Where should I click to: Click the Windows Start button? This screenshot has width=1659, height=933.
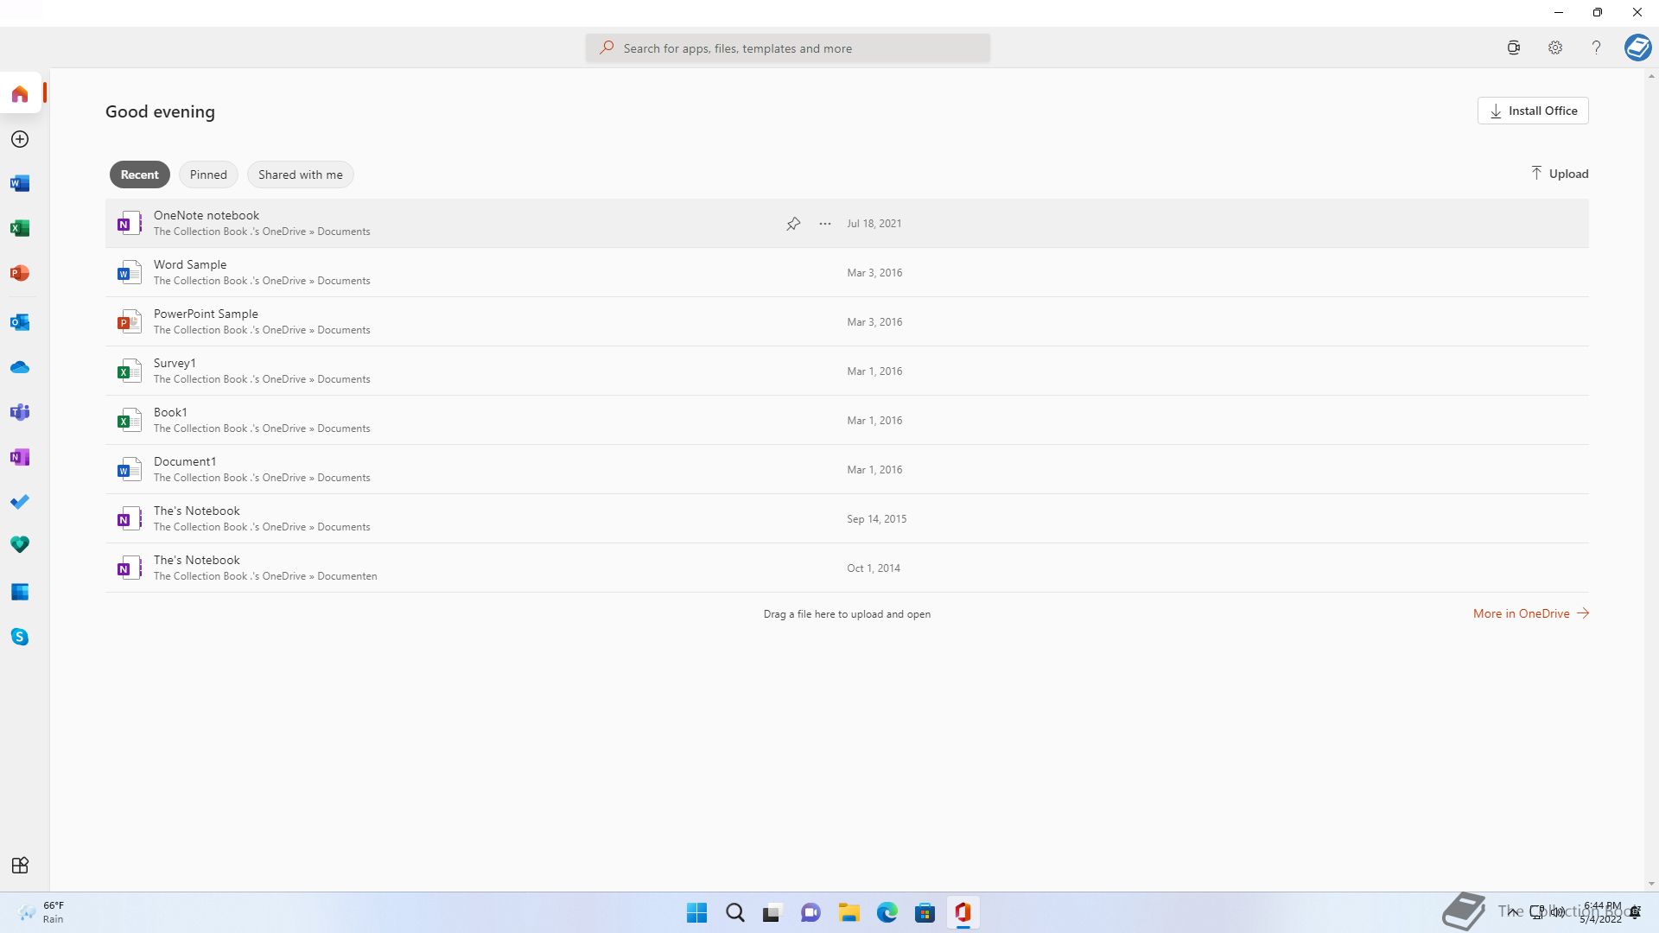pos(696,912)
